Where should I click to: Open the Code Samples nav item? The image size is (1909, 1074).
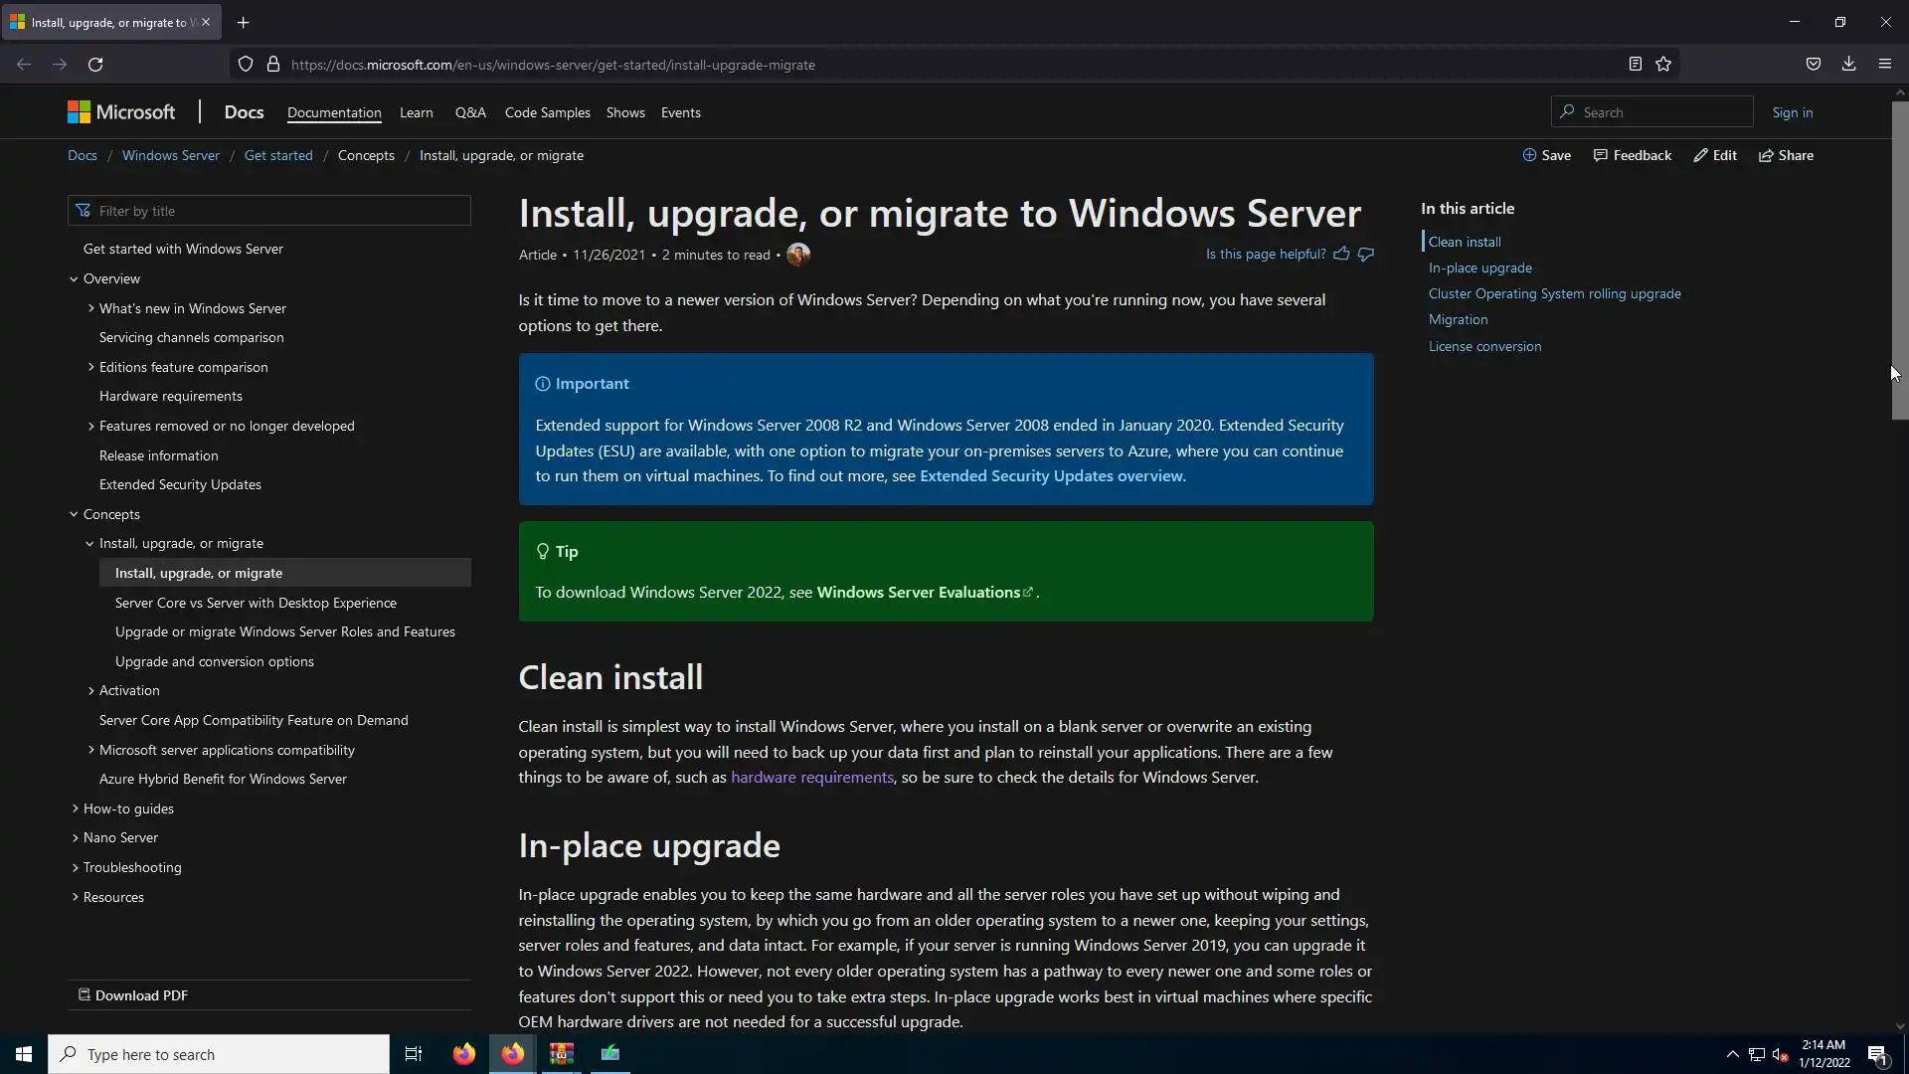click(547, 112)
